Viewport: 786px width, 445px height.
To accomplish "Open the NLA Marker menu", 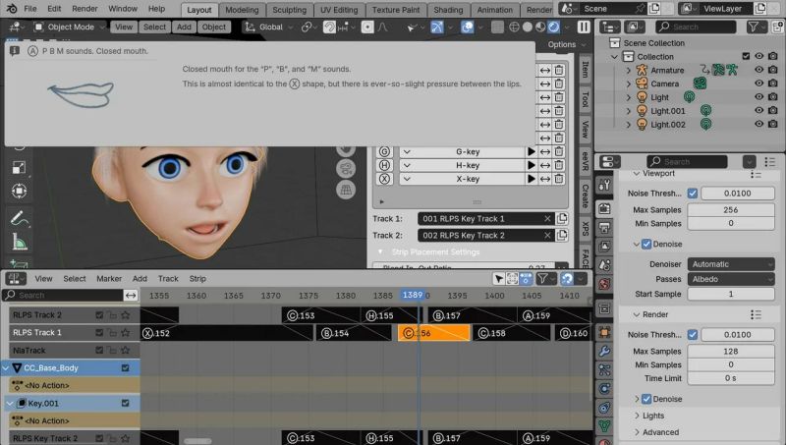I will tap(109, 279).
